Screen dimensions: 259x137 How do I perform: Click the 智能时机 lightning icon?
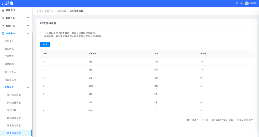point(3,26)
